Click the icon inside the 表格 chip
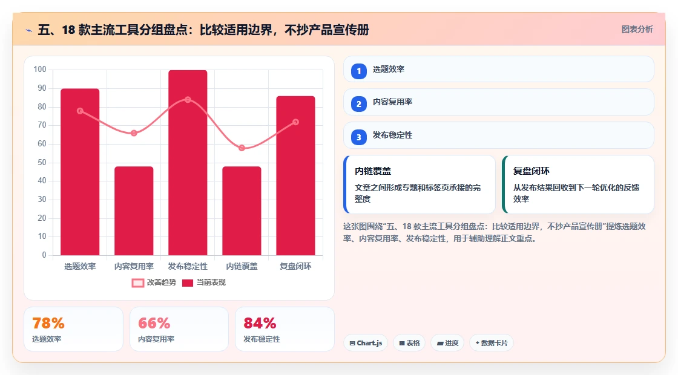Viewport: 678px width, 375px height. click(x=402, y=344)
